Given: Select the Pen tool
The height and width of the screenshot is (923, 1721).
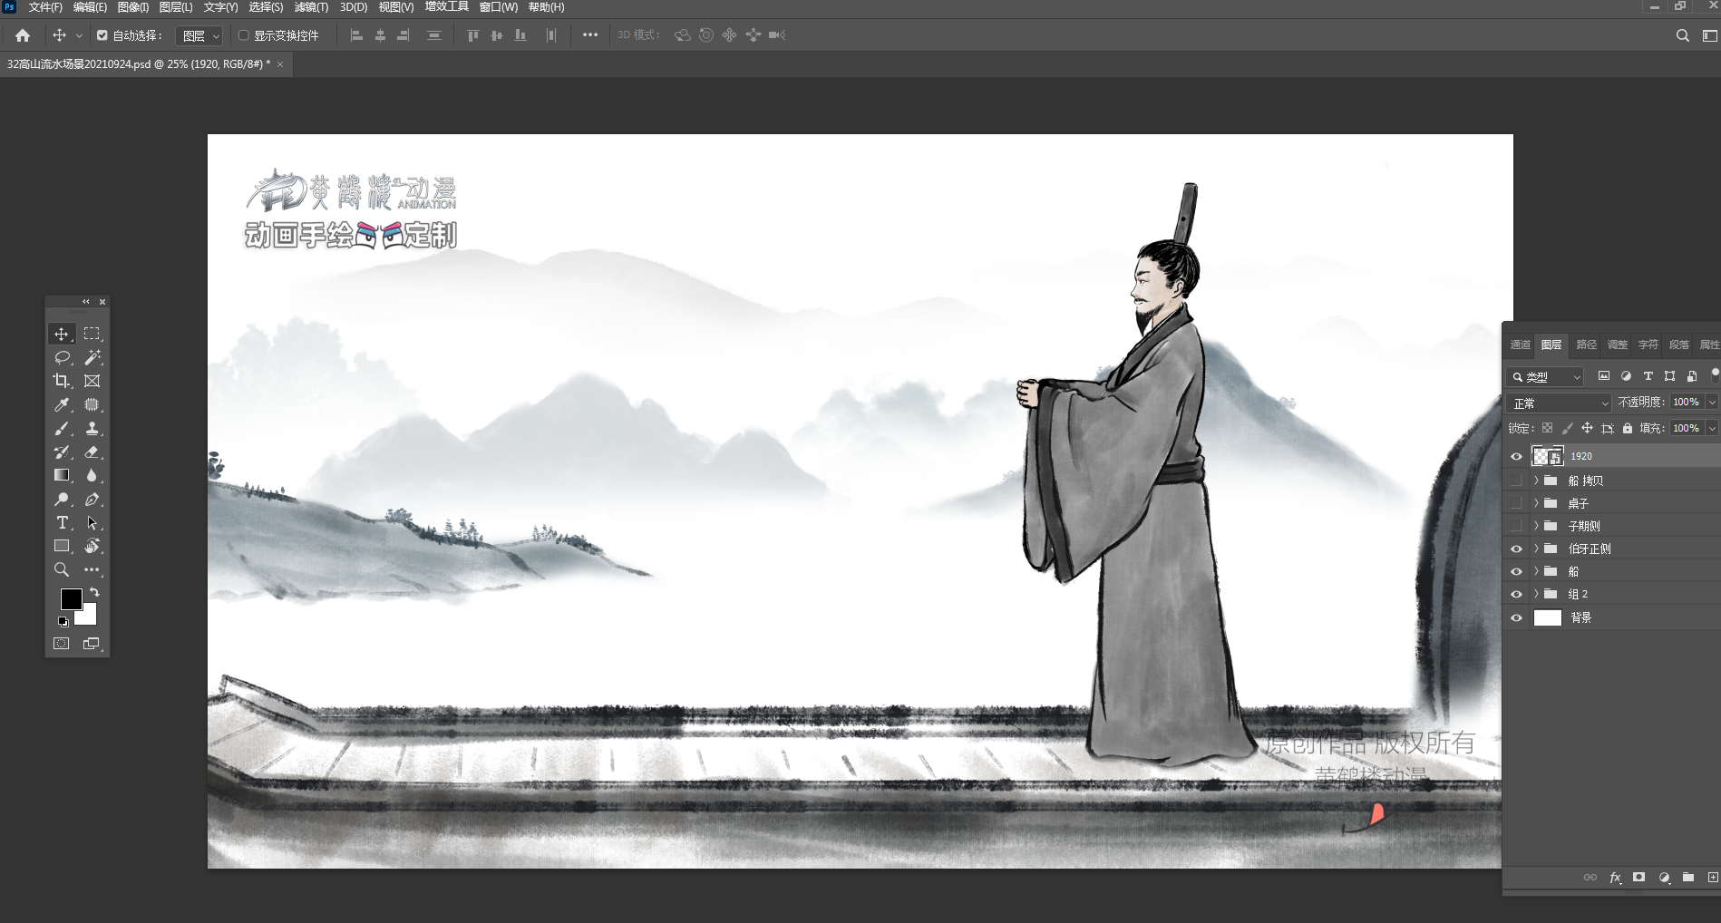Looking at the screenshot, I should pyautogui.click(x=92, y=499).
